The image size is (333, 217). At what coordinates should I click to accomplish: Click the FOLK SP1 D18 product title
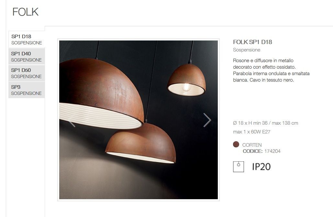252,42
